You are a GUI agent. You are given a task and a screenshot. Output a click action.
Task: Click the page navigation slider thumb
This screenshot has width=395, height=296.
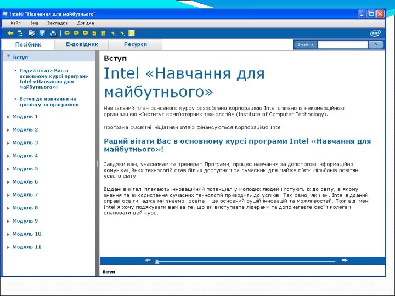pyautogui.click(x=157, y=261)
